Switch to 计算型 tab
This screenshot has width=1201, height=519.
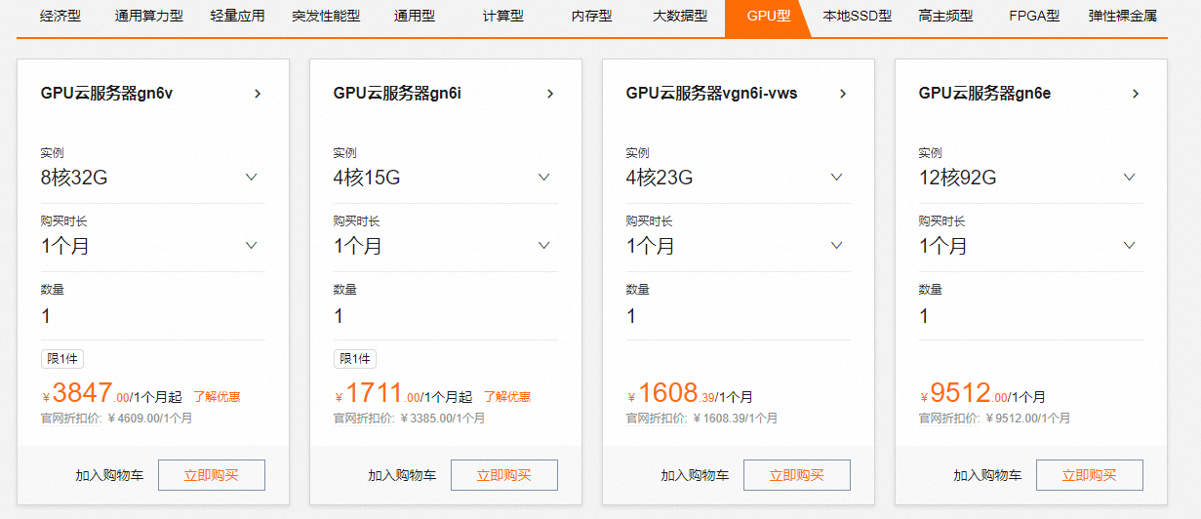coord(503,17)
